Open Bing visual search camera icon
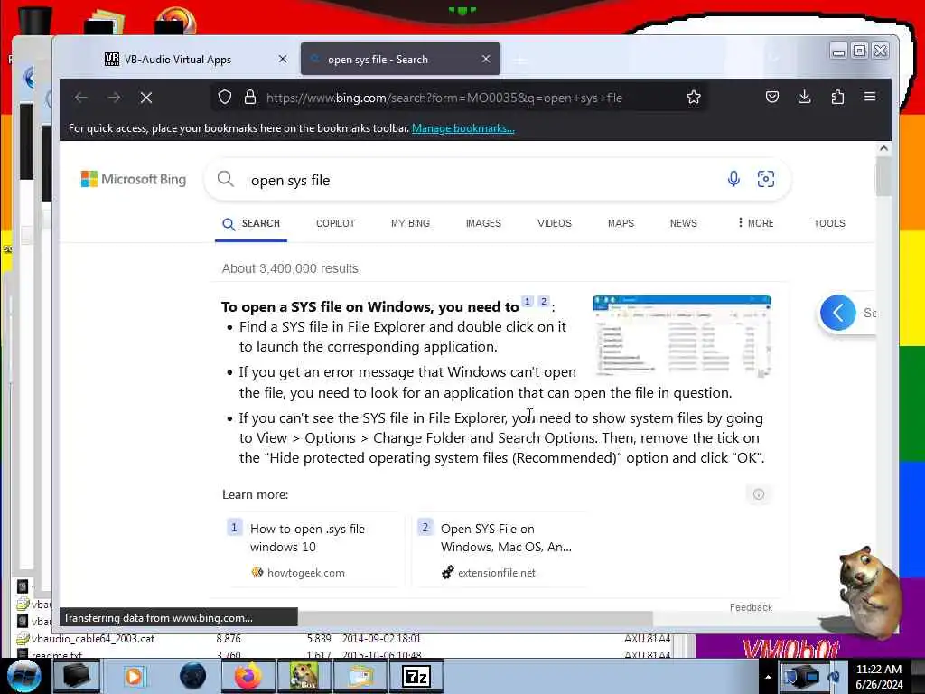This screenshot has height=694, width=925. pyautogui.click(x=766, y=179)
